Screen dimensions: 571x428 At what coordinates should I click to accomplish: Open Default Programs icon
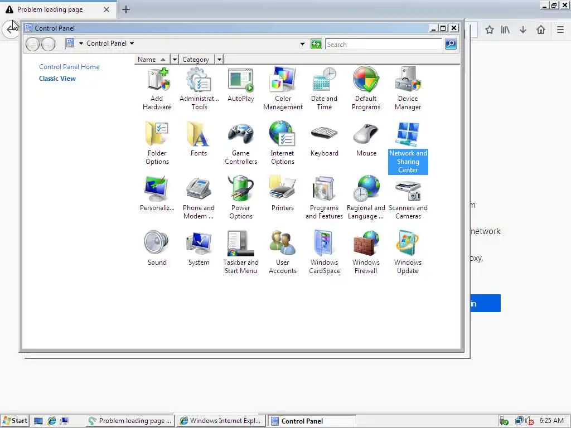[366, 89]
